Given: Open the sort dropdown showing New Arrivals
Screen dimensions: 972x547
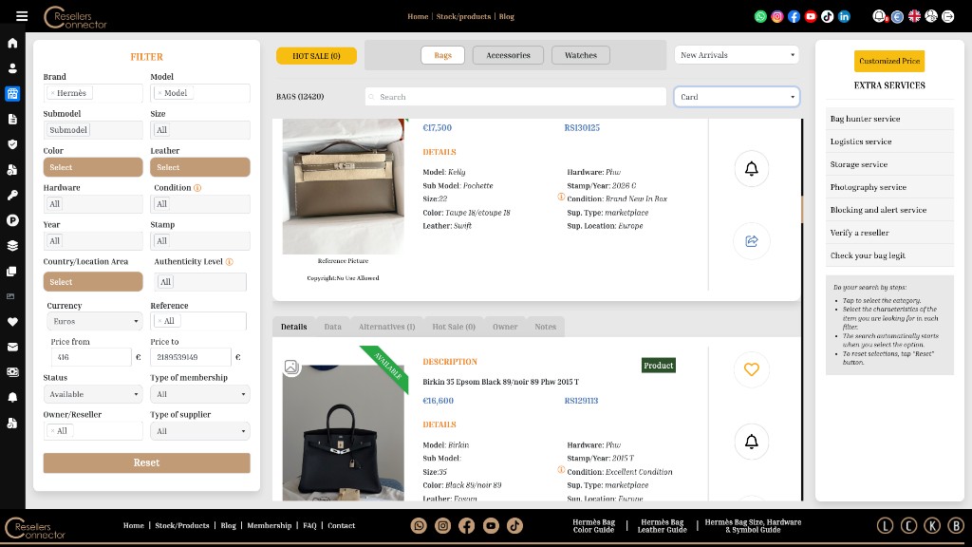Looking at the screenshot, I should (x=737, y=55).
